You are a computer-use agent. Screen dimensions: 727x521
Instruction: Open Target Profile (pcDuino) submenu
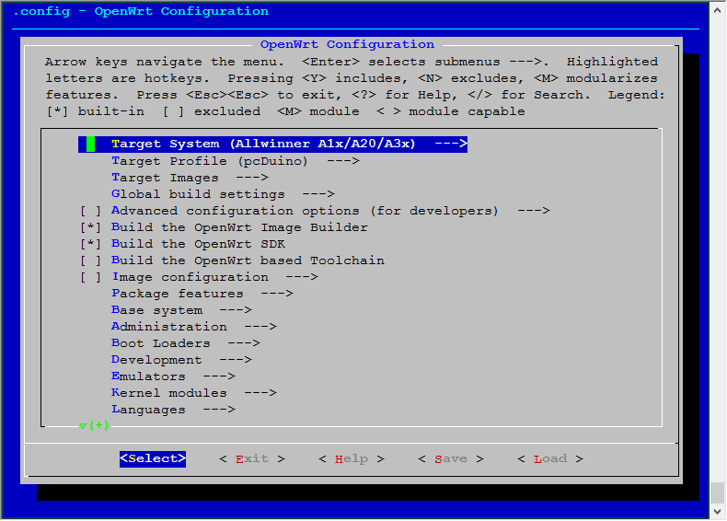(235, 161)
